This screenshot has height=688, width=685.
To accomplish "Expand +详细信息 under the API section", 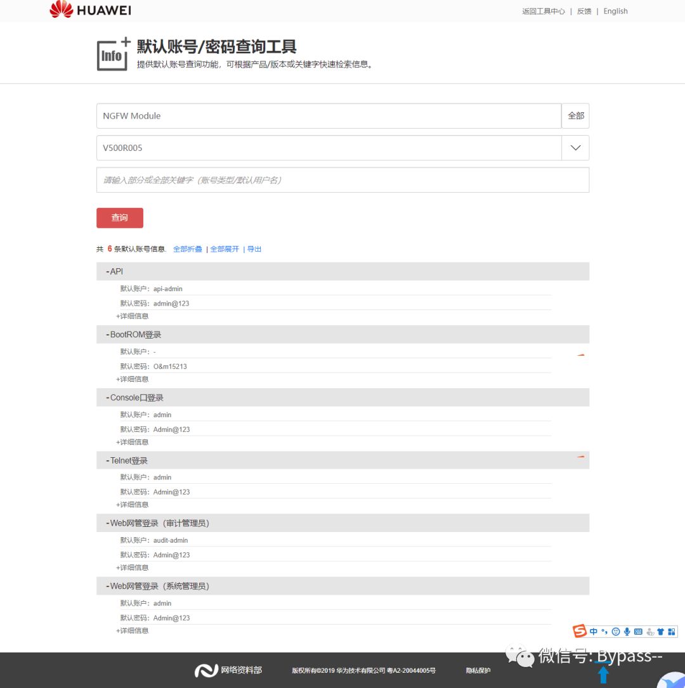I will pyautogui.click(x=132, y=316).
